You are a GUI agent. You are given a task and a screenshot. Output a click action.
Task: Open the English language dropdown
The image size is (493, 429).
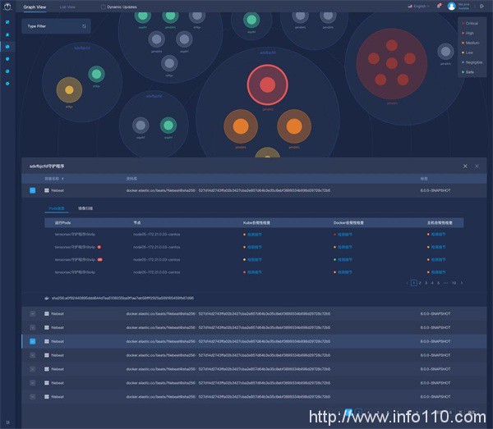tap(419, 6)
